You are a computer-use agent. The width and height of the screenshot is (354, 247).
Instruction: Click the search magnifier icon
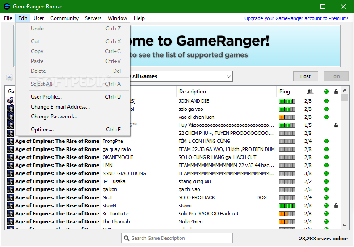click(126, 238)
